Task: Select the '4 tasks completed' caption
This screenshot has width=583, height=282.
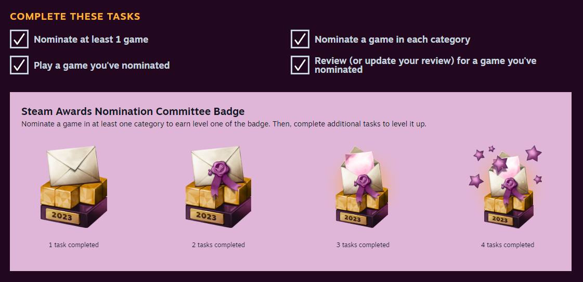Action: (507, 245)
